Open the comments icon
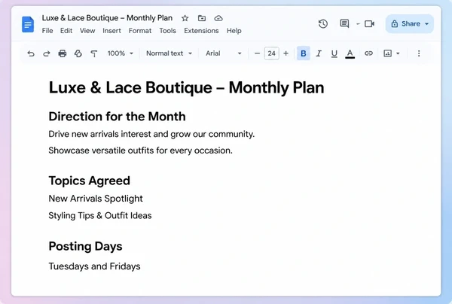 (344, 23)
